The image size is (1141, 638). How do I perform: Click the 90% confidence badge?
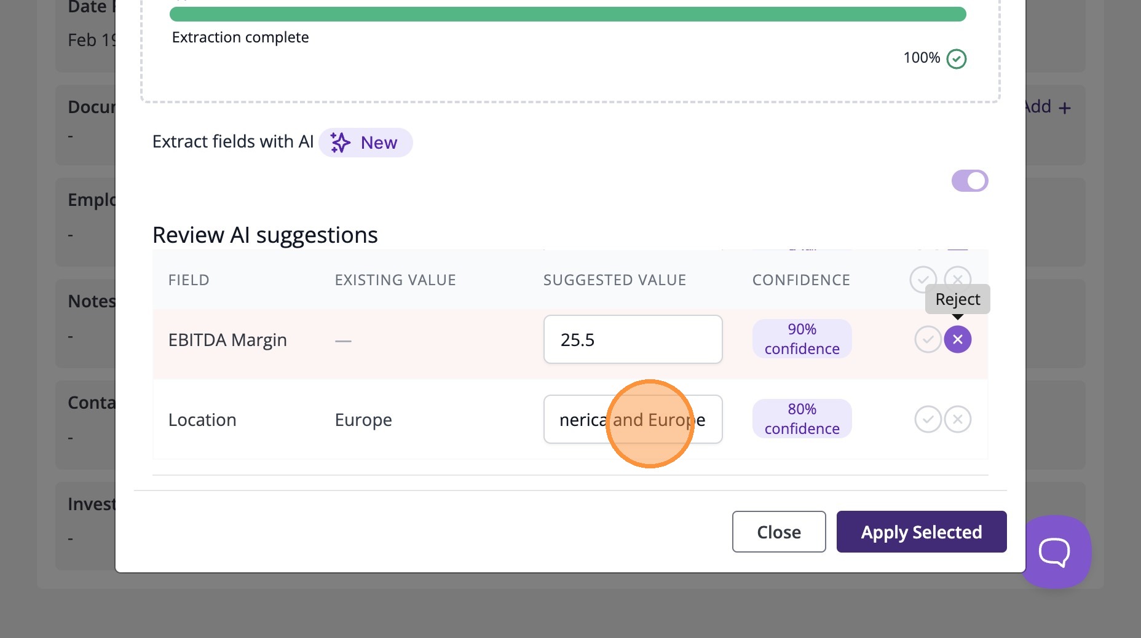tap(802, 339)
